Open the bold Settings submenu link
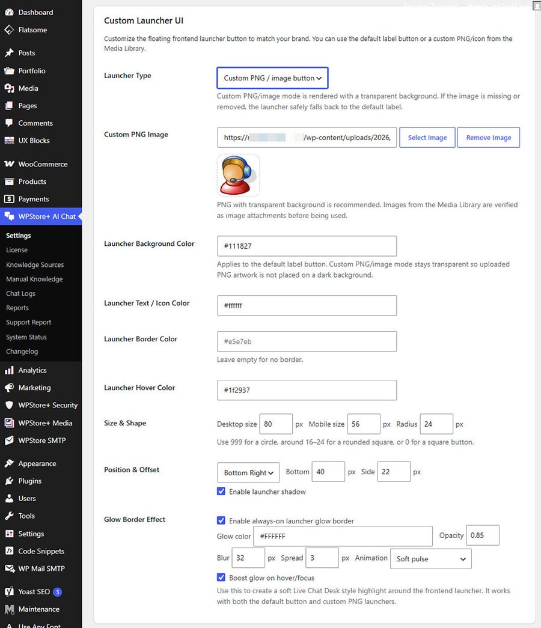The image size is (541, 628). (x=19, y=236)
